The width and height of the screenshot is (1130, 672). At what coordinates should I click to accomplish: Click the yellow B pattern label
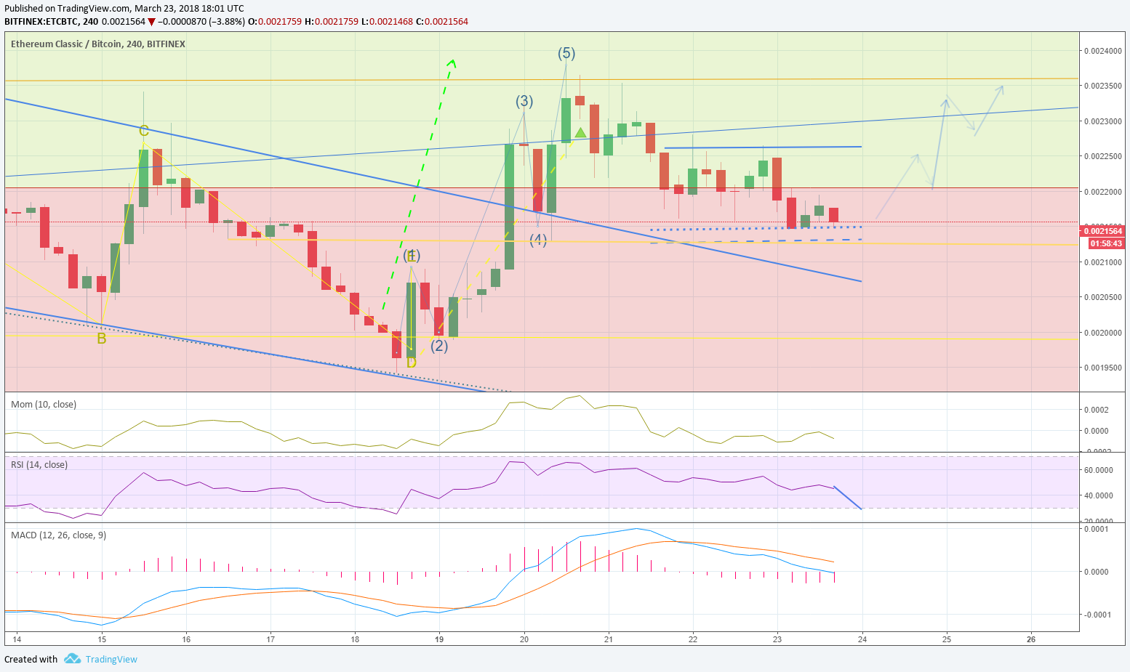[102, 339]
